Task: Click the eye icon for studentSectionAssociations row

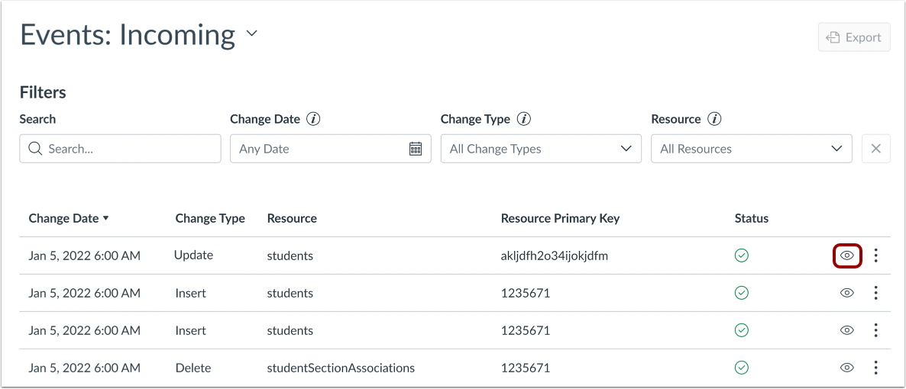Action: (x=846, y=368)
